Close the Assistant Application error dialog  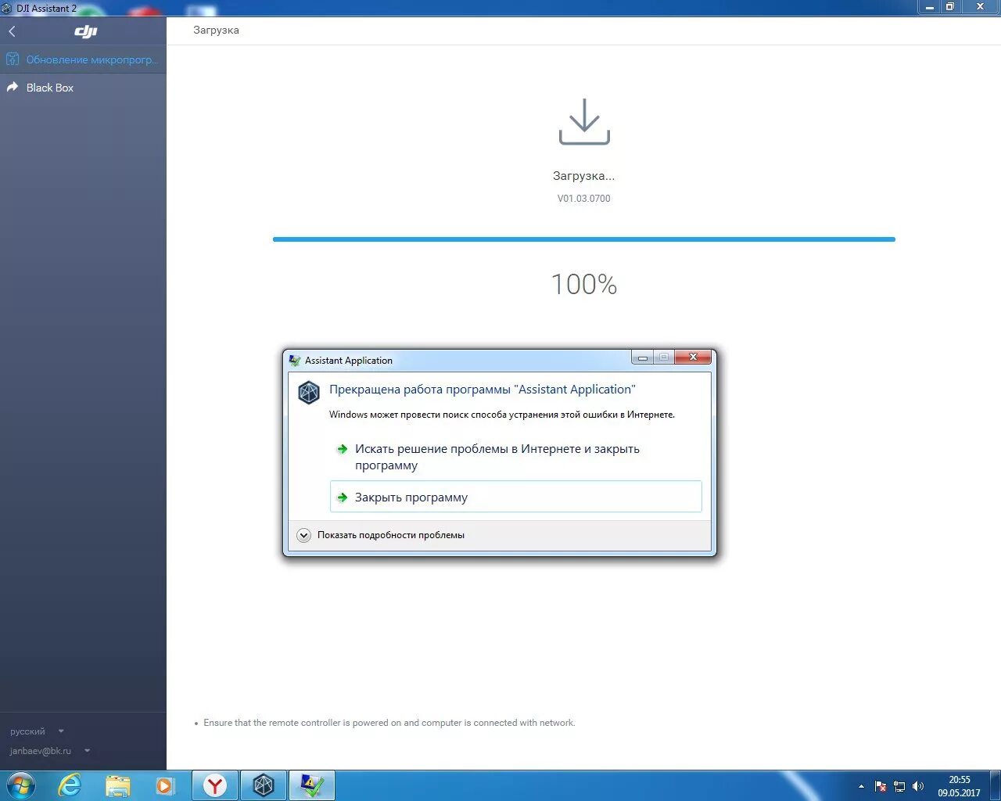click(693, 357)
